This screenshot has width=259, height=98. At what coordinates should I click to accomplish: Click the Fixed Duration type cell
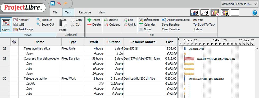pos(73,58)
